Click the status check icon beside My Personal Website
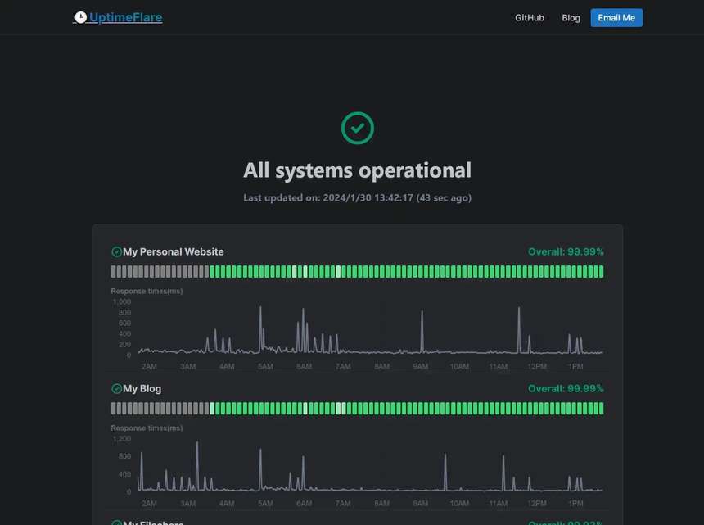The height and width of the screenshot is (525, 704). 116,251
